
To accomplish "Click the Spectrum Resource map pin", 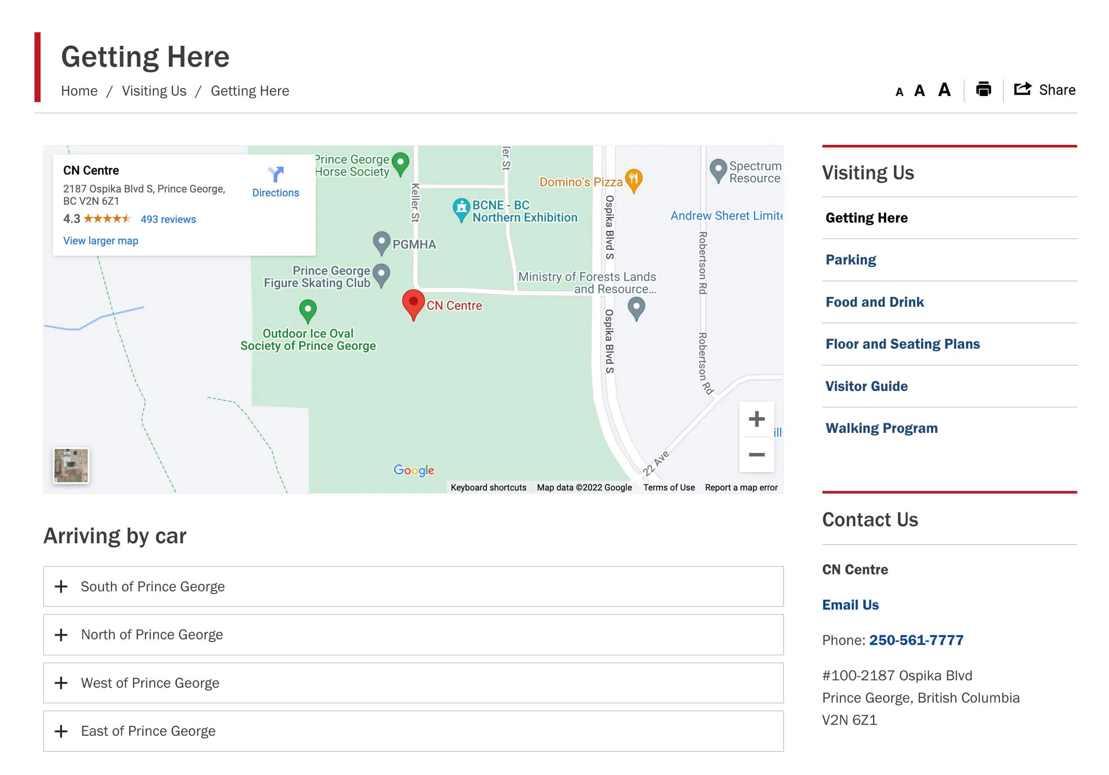I will (x=718, y=171).
